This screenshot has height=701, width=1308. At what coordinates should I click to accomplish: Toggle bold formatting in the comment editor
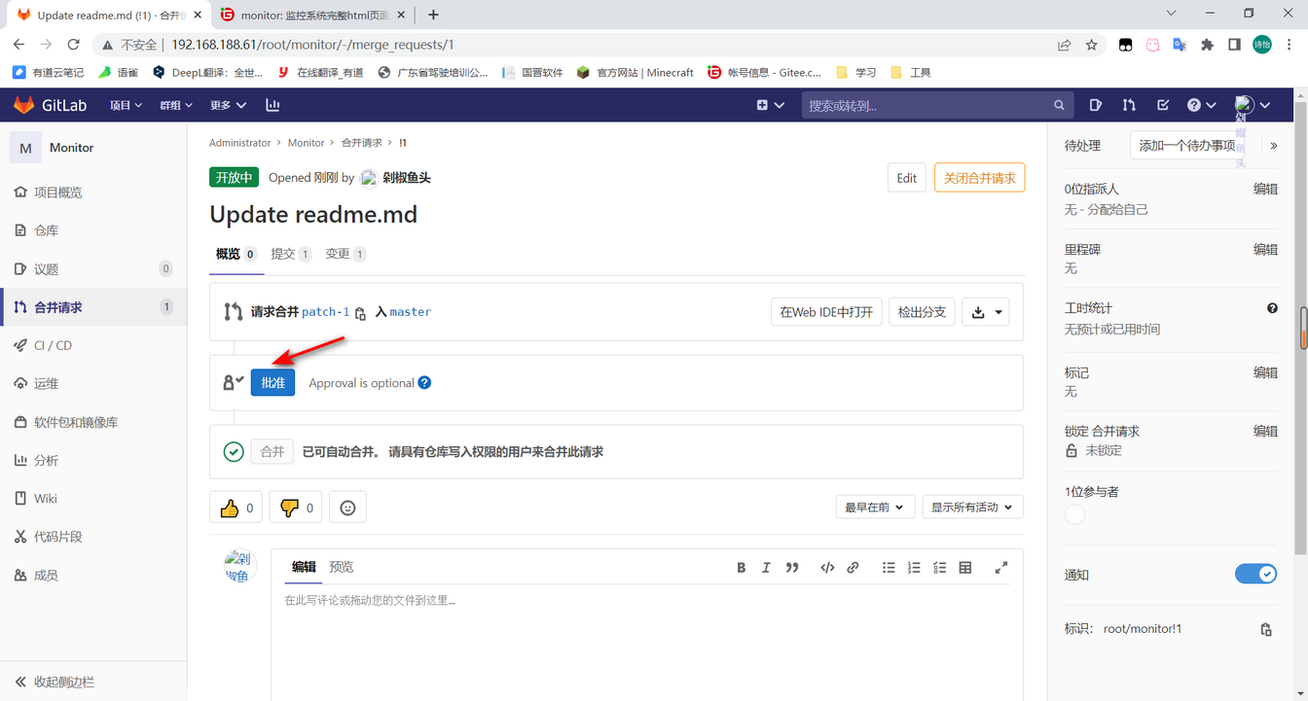741,567
